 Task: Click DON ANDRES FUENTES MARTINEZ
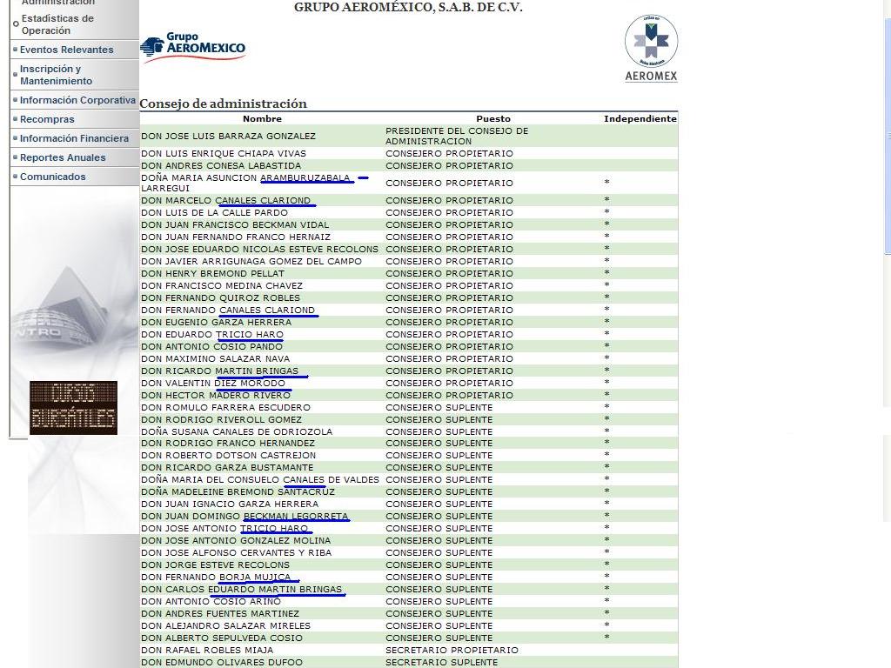point(220,614)
